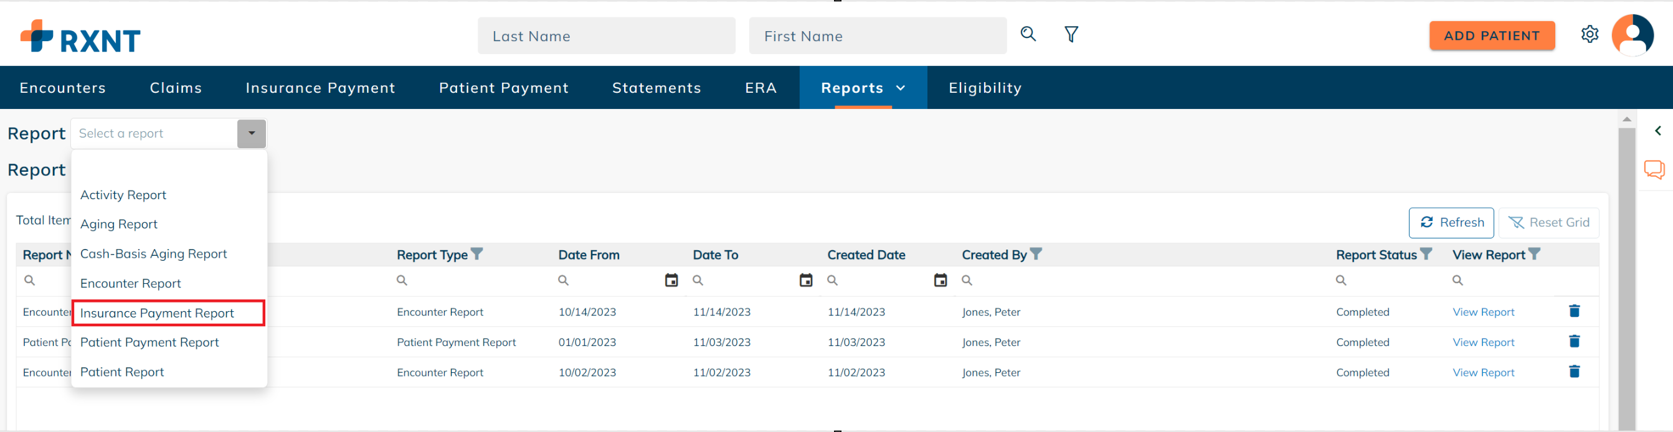
Task: Filter the Report Type column
Action: (x=476, y=254)
